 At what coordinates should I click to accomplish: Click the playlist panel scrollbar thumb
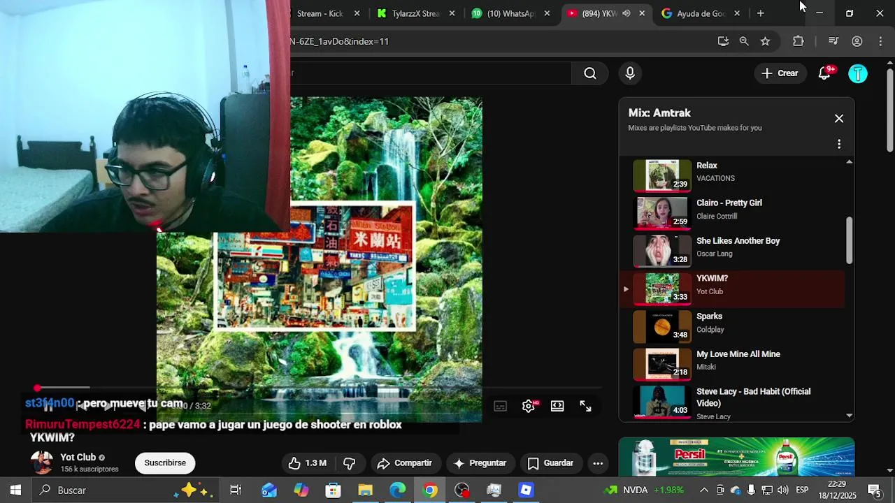coord(850,240)
